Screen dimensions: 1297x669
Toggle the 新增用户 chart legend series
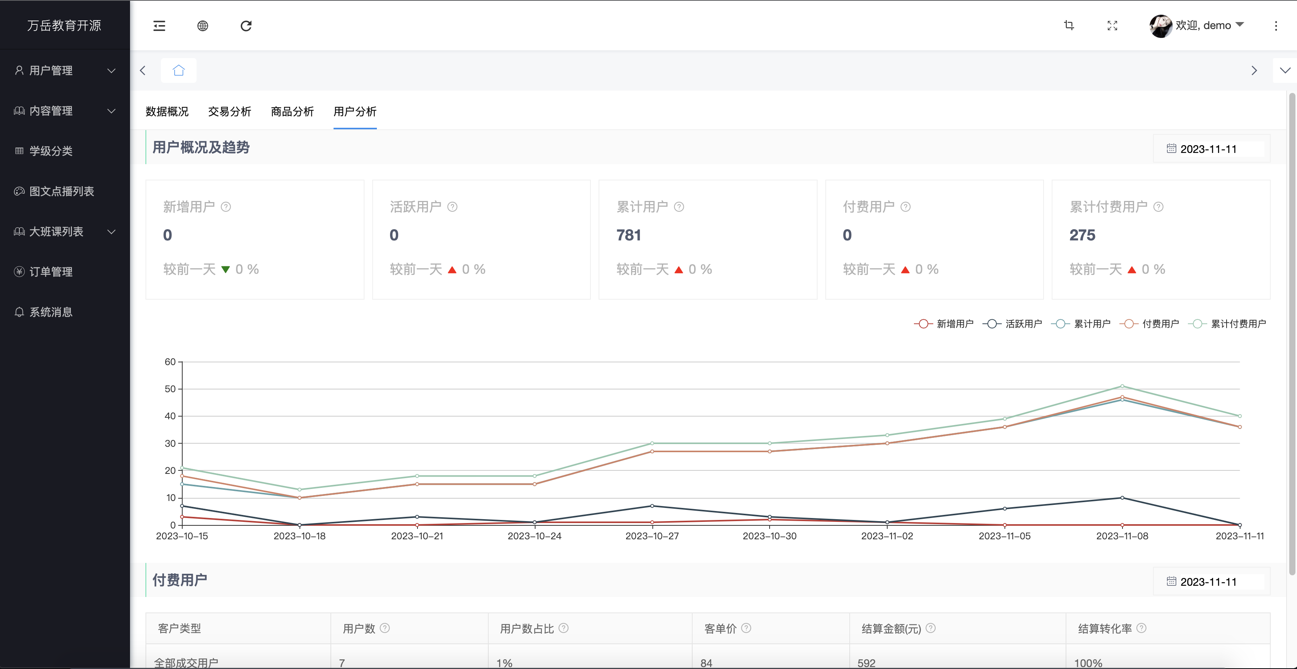click(x=944, y=323)
